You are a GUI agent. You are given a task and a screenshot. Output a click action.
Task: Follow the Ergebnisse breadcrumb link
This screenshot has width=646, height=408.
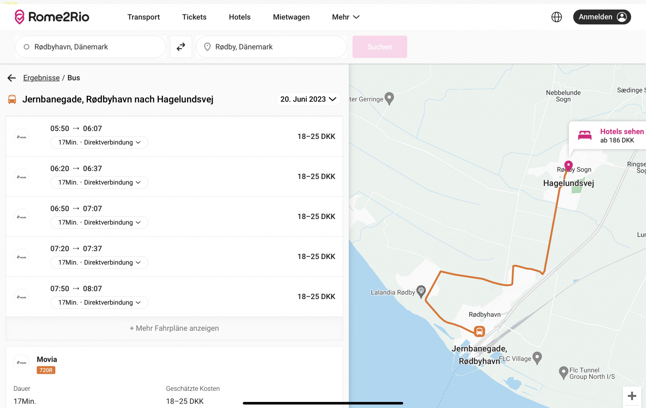[x=41, y=78]
